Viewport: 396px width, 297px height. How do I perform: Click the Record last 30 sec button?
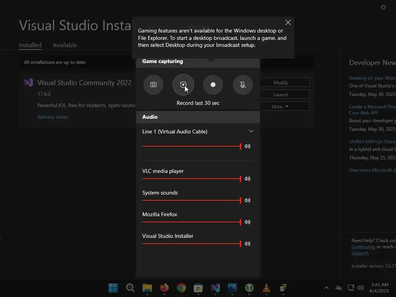click(x=183, y=85)
